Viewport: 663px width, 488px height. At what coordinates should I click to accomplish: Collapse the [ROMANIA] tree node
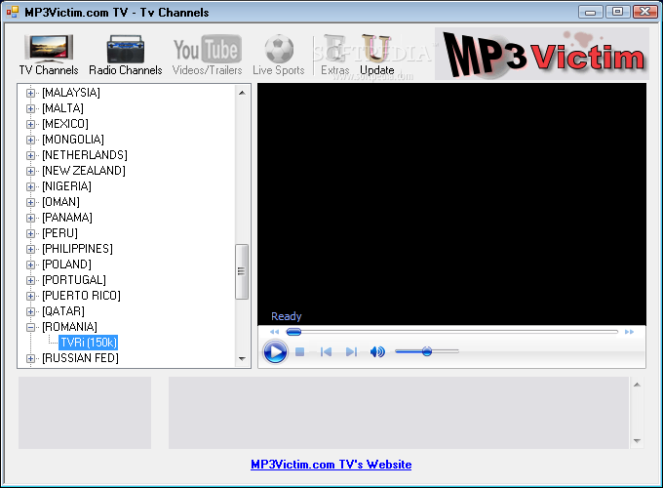coord(30,327)
